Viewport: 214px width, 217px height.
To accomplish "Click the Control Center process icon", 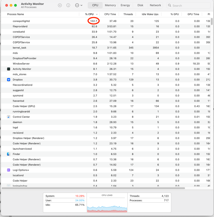I will (x=9, y=117).
